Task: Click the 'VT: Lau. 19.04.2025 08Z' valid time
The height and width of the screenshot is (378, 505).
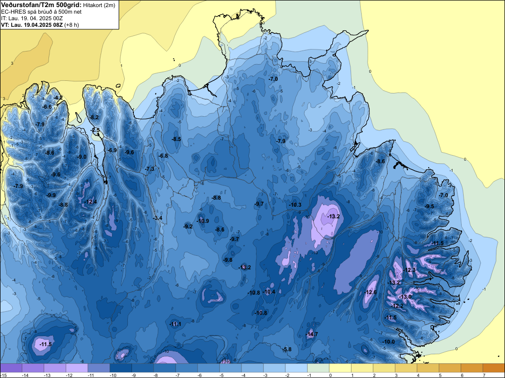Action: click(x=32, y=25)
